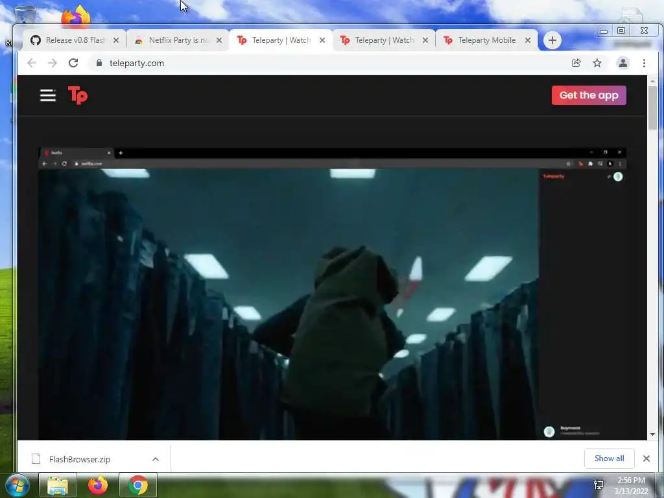Minimize the Chrome window
664x498 pixels.
(604, 31)
